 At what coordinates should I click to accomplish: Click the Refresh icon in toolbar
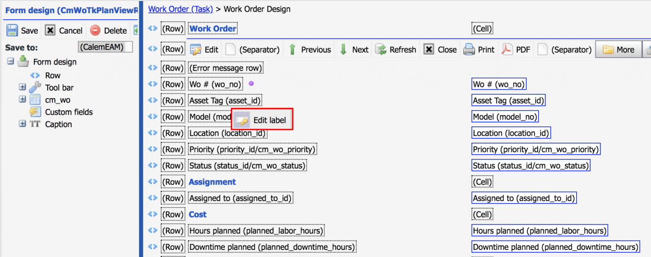point(380,50)
